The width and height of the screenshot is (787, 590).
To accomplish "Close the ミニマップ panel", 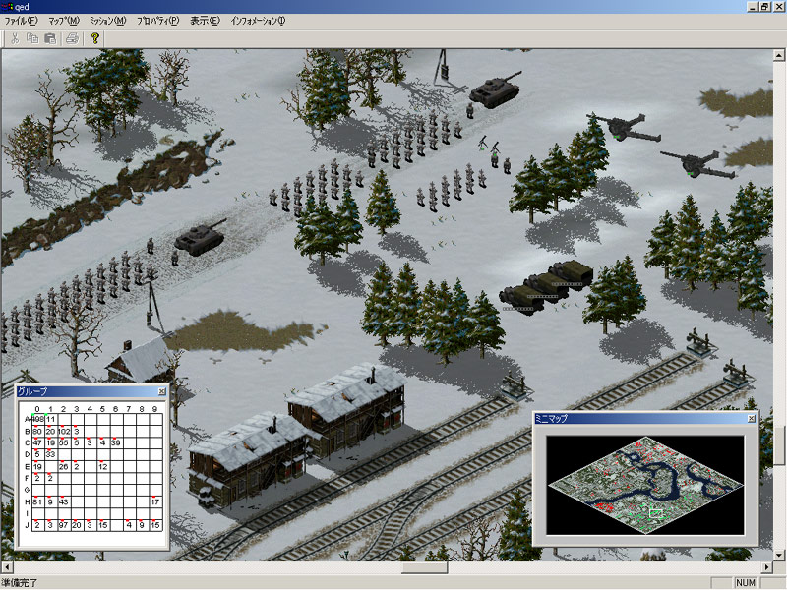I will 751,418.
